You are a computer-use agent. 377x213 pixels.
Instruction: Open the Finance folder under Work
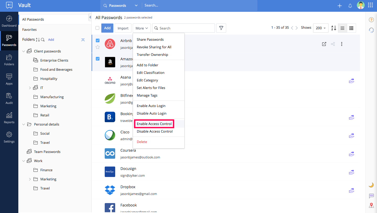[46, 170]
